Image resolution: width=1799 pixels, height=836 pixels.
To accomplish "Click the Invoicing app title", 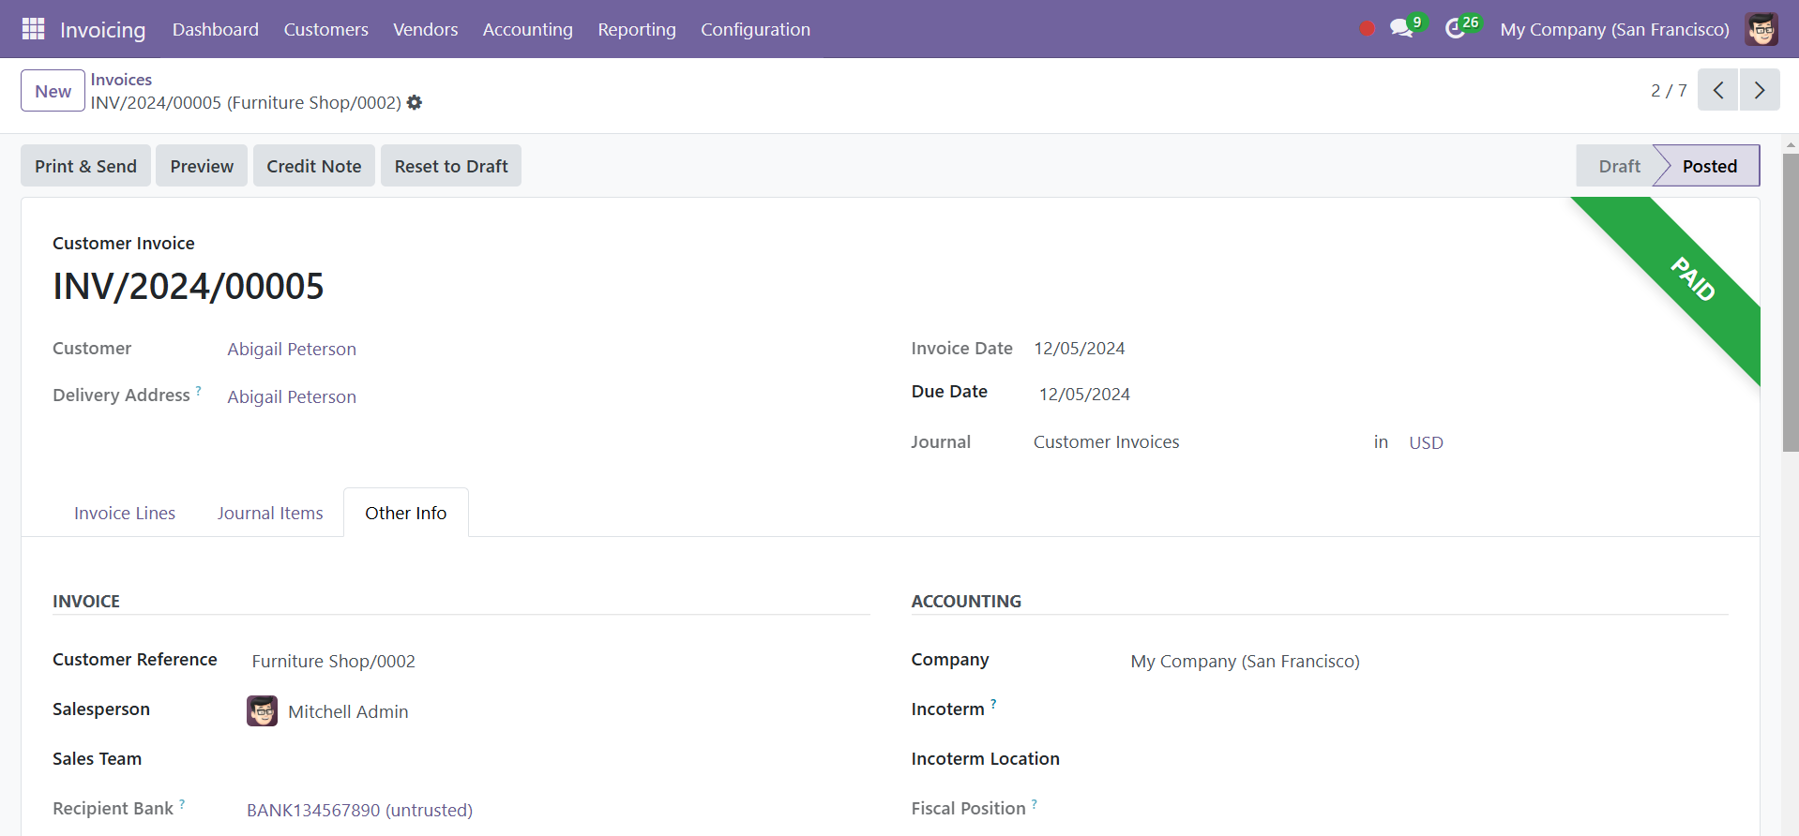I will pyautogui.click(x=103, y=29).
